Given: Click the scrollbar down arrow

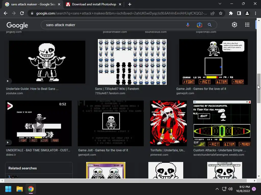Looking at the screenshot, I should point(259,176).
